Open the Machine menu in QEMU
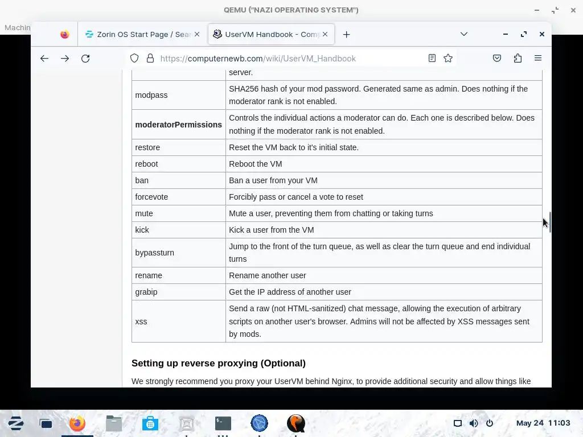Image resolution: width=583 pixels, height=437 pixels. [x=18, y=27]
